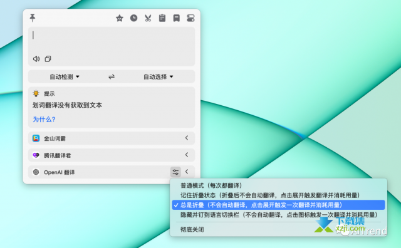Play pronunciation with the speaker icon
The height and width of the screenshot is (248, 401).
[x=36, y=59]
